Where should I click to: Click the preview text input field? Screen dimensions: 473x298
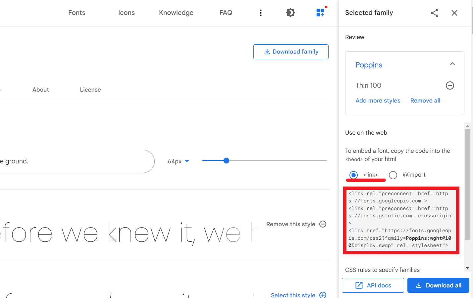point(77,161)
